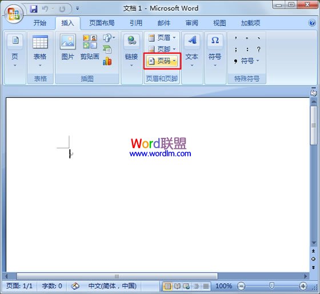The width and height of the screenshot is (320, 294).
Task: Open Select Browse Object circle button
Action: 313,259
